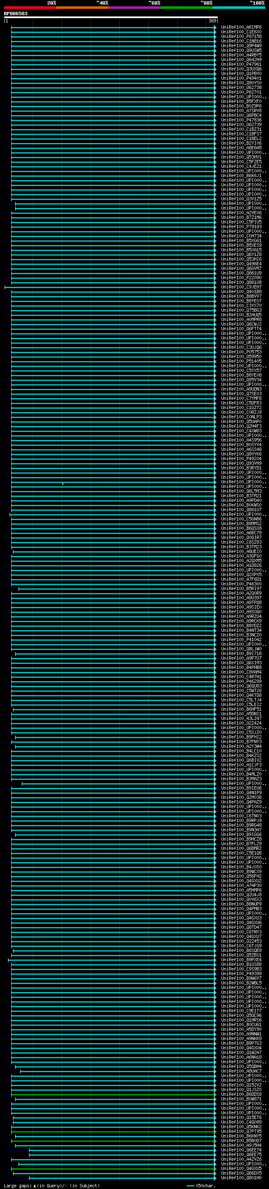Select the BP086583 query name
The image size is (269, 1189).
[16, 13]
